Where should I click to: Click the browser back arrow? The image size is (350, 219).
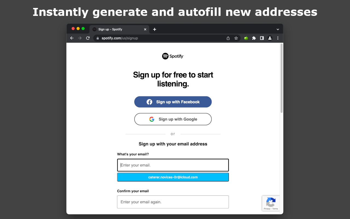tap(72, 38)
